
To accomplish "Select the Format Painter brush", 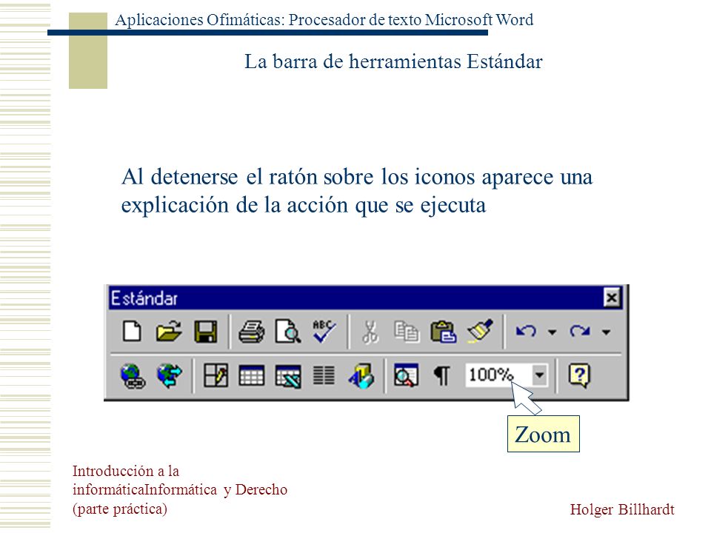I will 480,332.
